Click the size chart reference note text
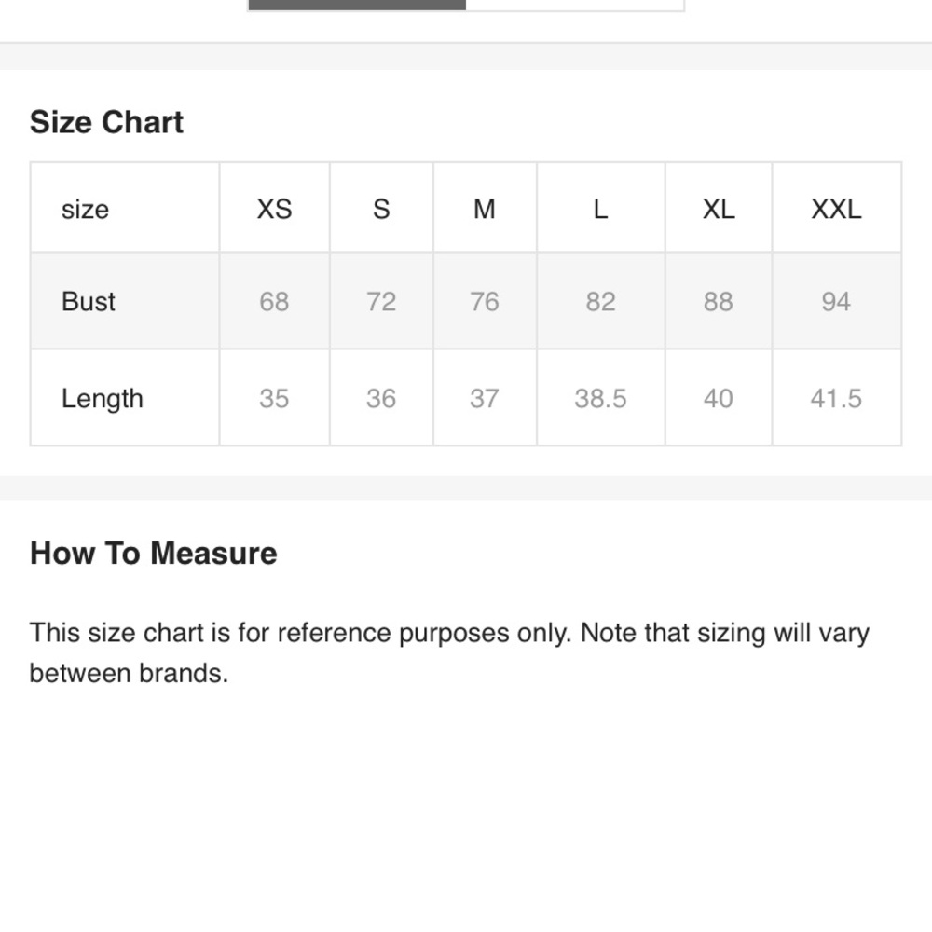The width and height of the screenshot is (932, 932). pyautogui.click(x=449, y=652)
